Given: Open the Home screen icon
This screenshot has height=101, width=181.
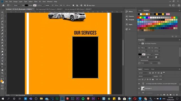Looking at the screenshot, I should [x=3, y=5].
